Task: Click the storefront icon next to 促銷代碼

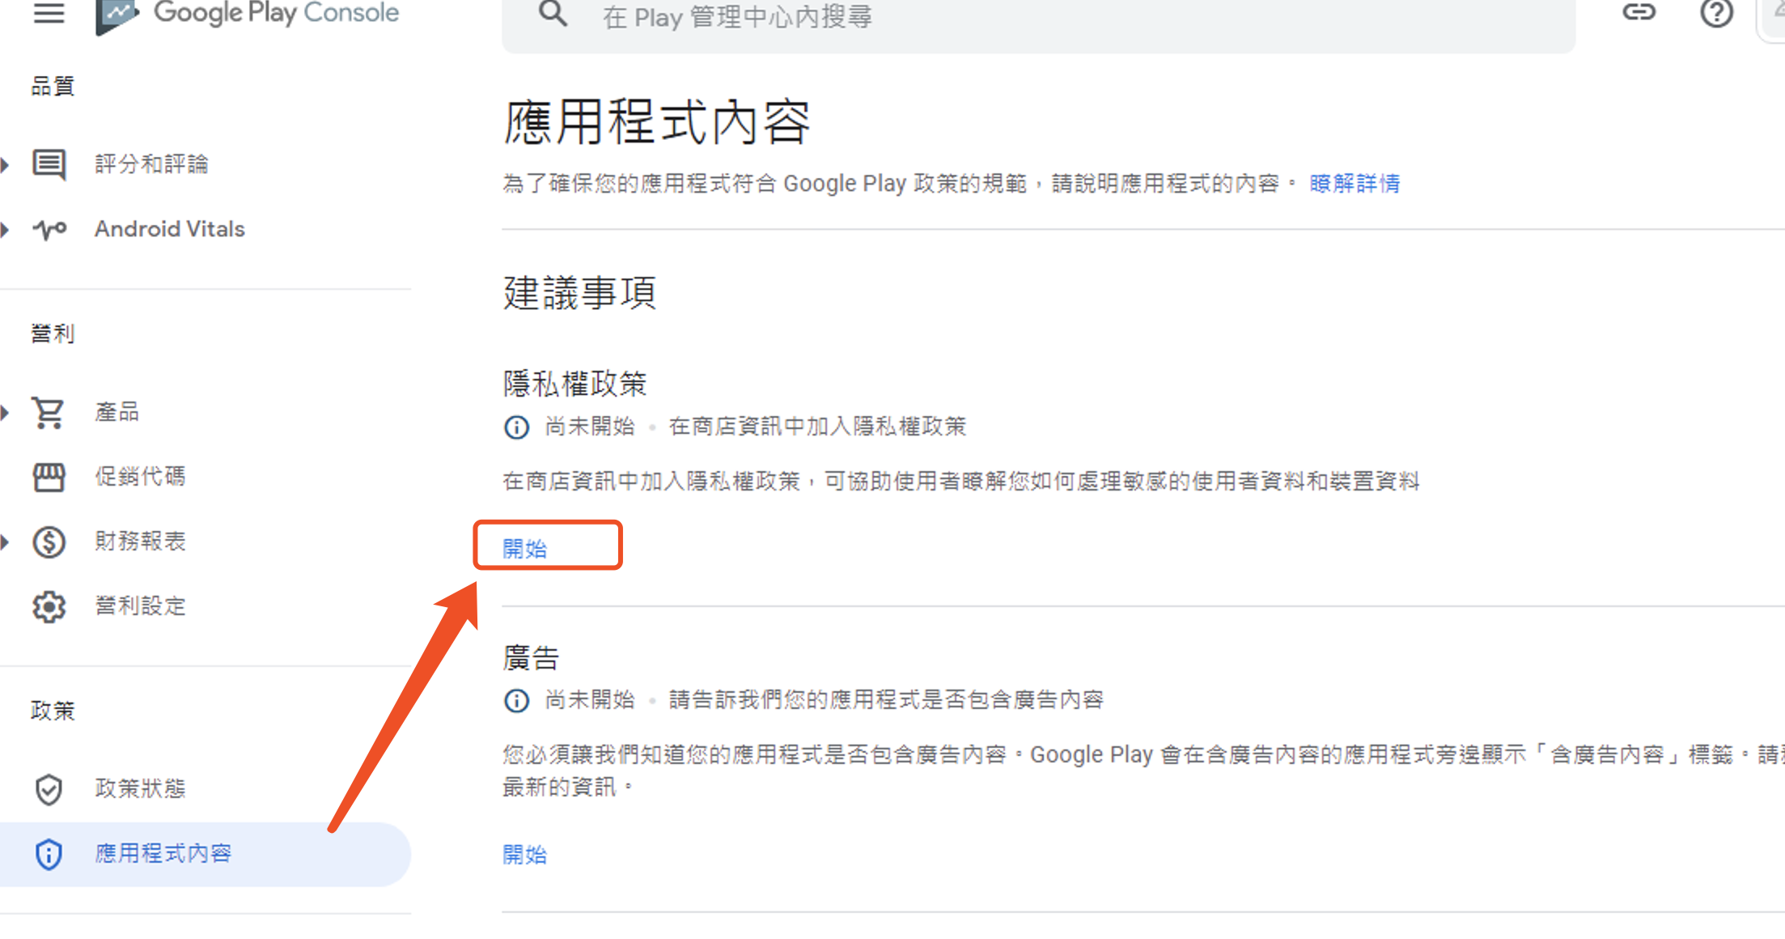Action: pyautogui.click(x=49, y=477)
